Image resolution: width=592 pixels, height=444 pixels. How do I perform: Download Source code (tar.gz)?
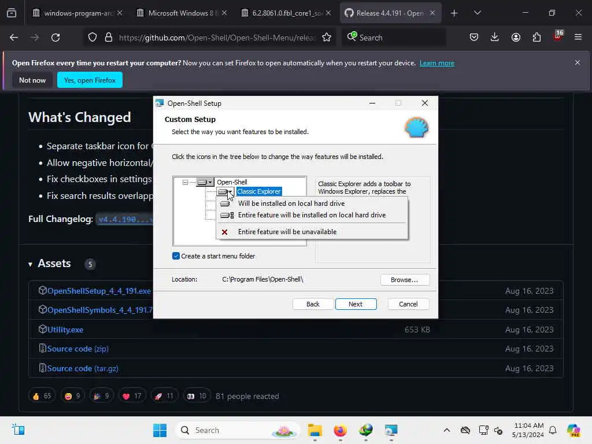[83, 368]
